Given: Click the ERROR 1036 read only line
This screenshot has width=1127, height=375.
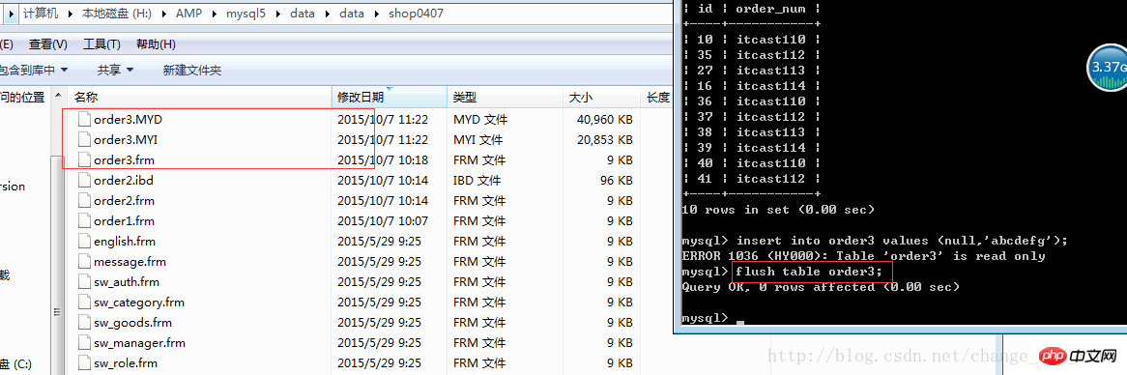Looking at the screenshot, I should [x=863, y=256].
